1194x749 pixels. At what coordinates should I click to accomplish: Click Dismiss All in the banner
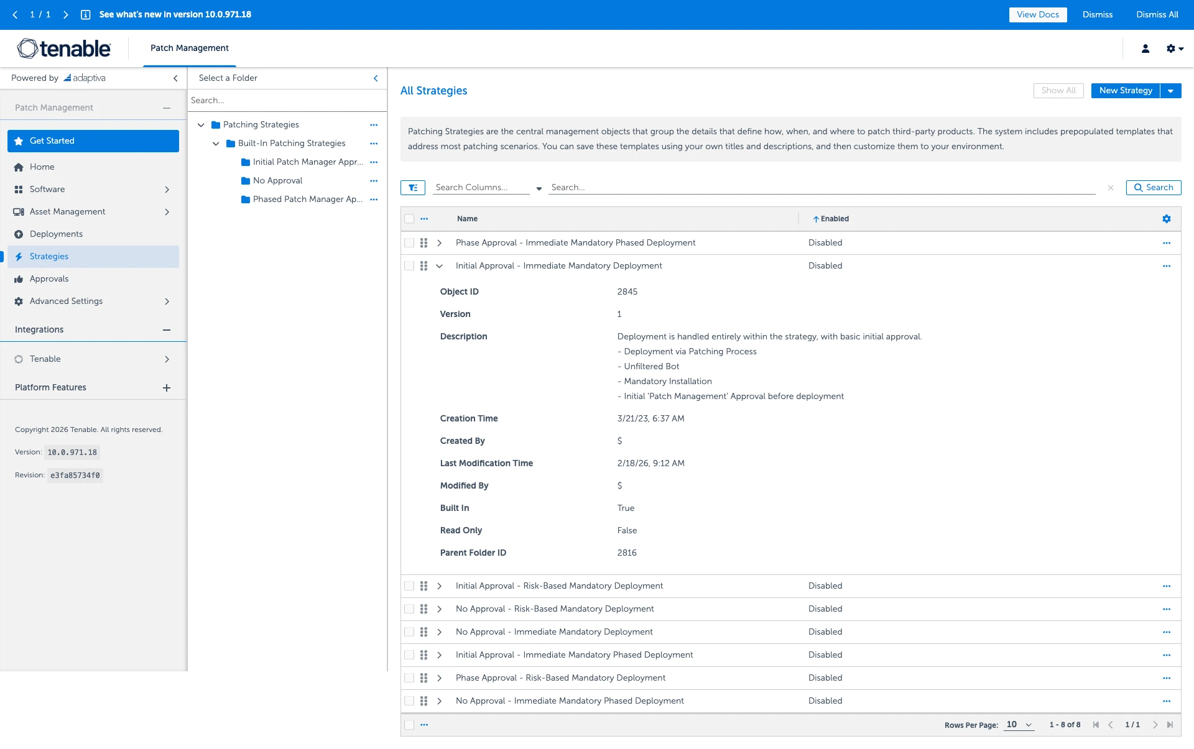click(1157, 14)
